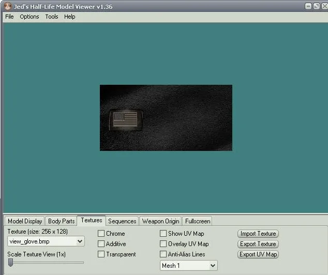Open the File menu

pyautogui.click(x=9, y=17)
